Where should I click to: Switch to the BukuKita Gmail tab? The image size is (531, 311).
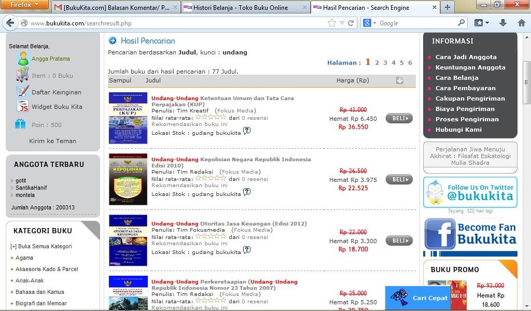[116, 7]
